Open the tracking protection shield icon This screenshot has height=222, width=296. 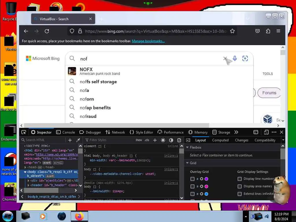[x=72, y=31]
